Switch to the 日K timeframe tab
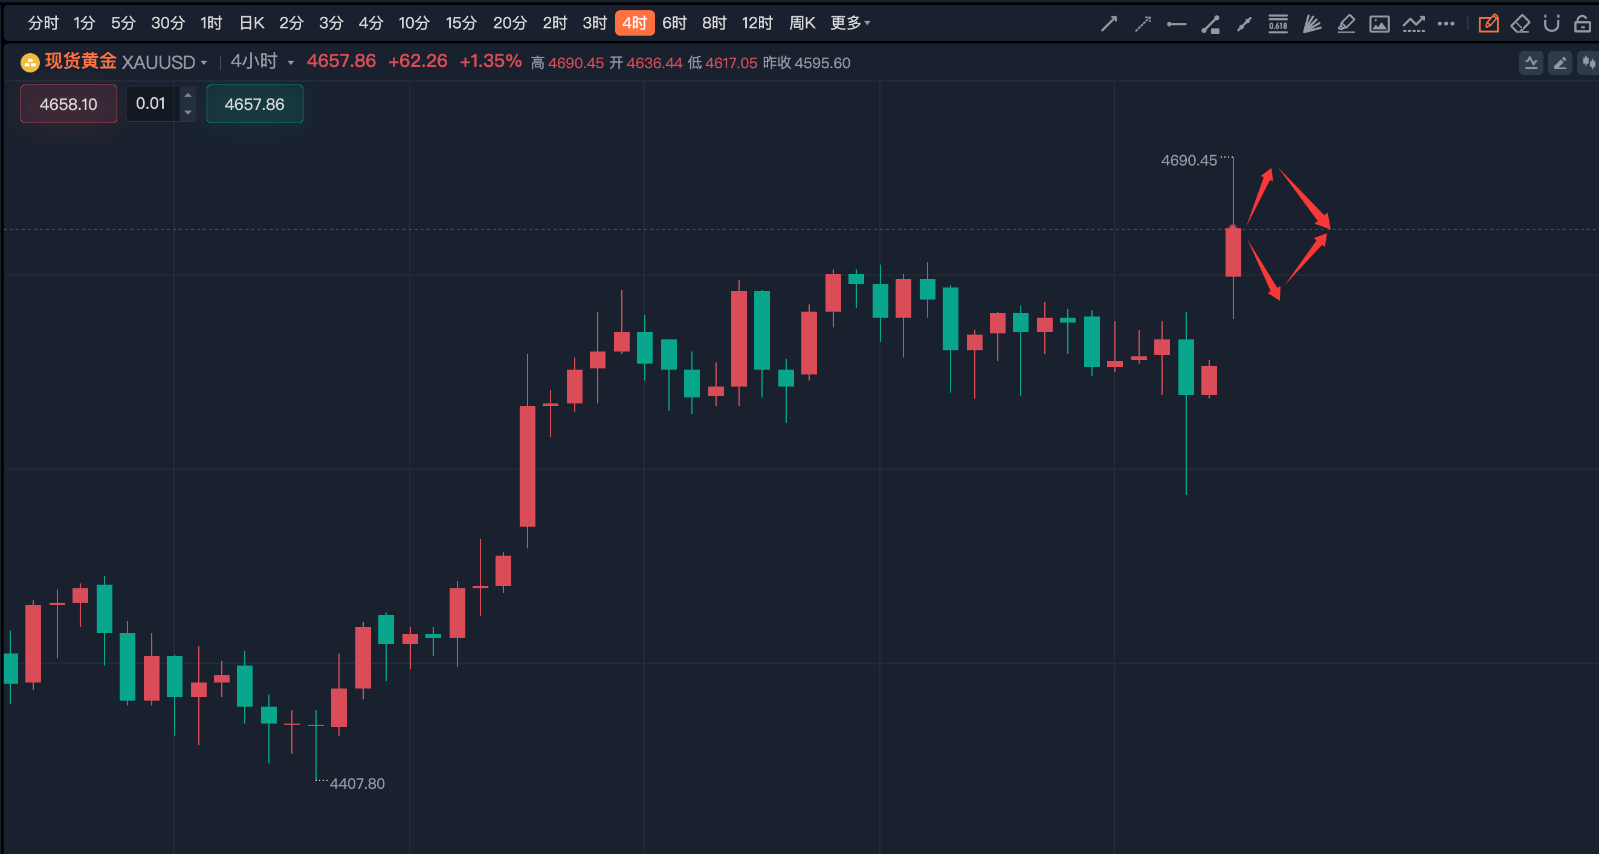Viewport: 1599px width, 854px height. pos(252,24)
